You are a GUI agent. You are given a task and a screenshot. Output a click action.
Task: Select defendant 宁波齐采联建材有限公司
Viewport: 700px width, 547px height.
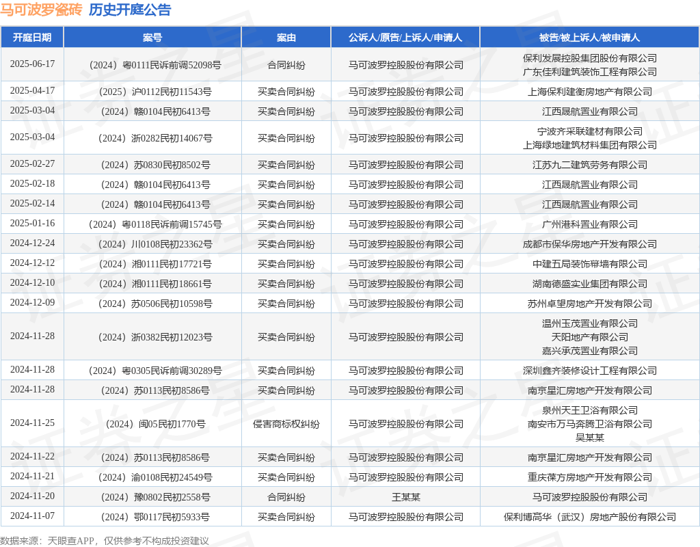tap(590, 132)
